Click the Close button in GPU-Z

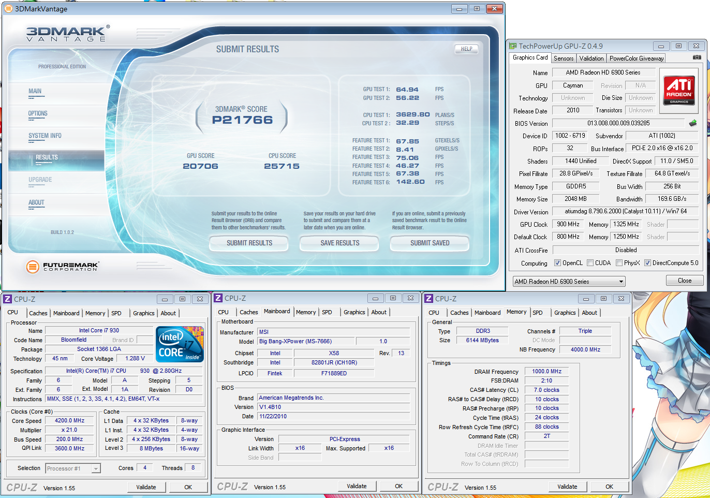(685, 281)
